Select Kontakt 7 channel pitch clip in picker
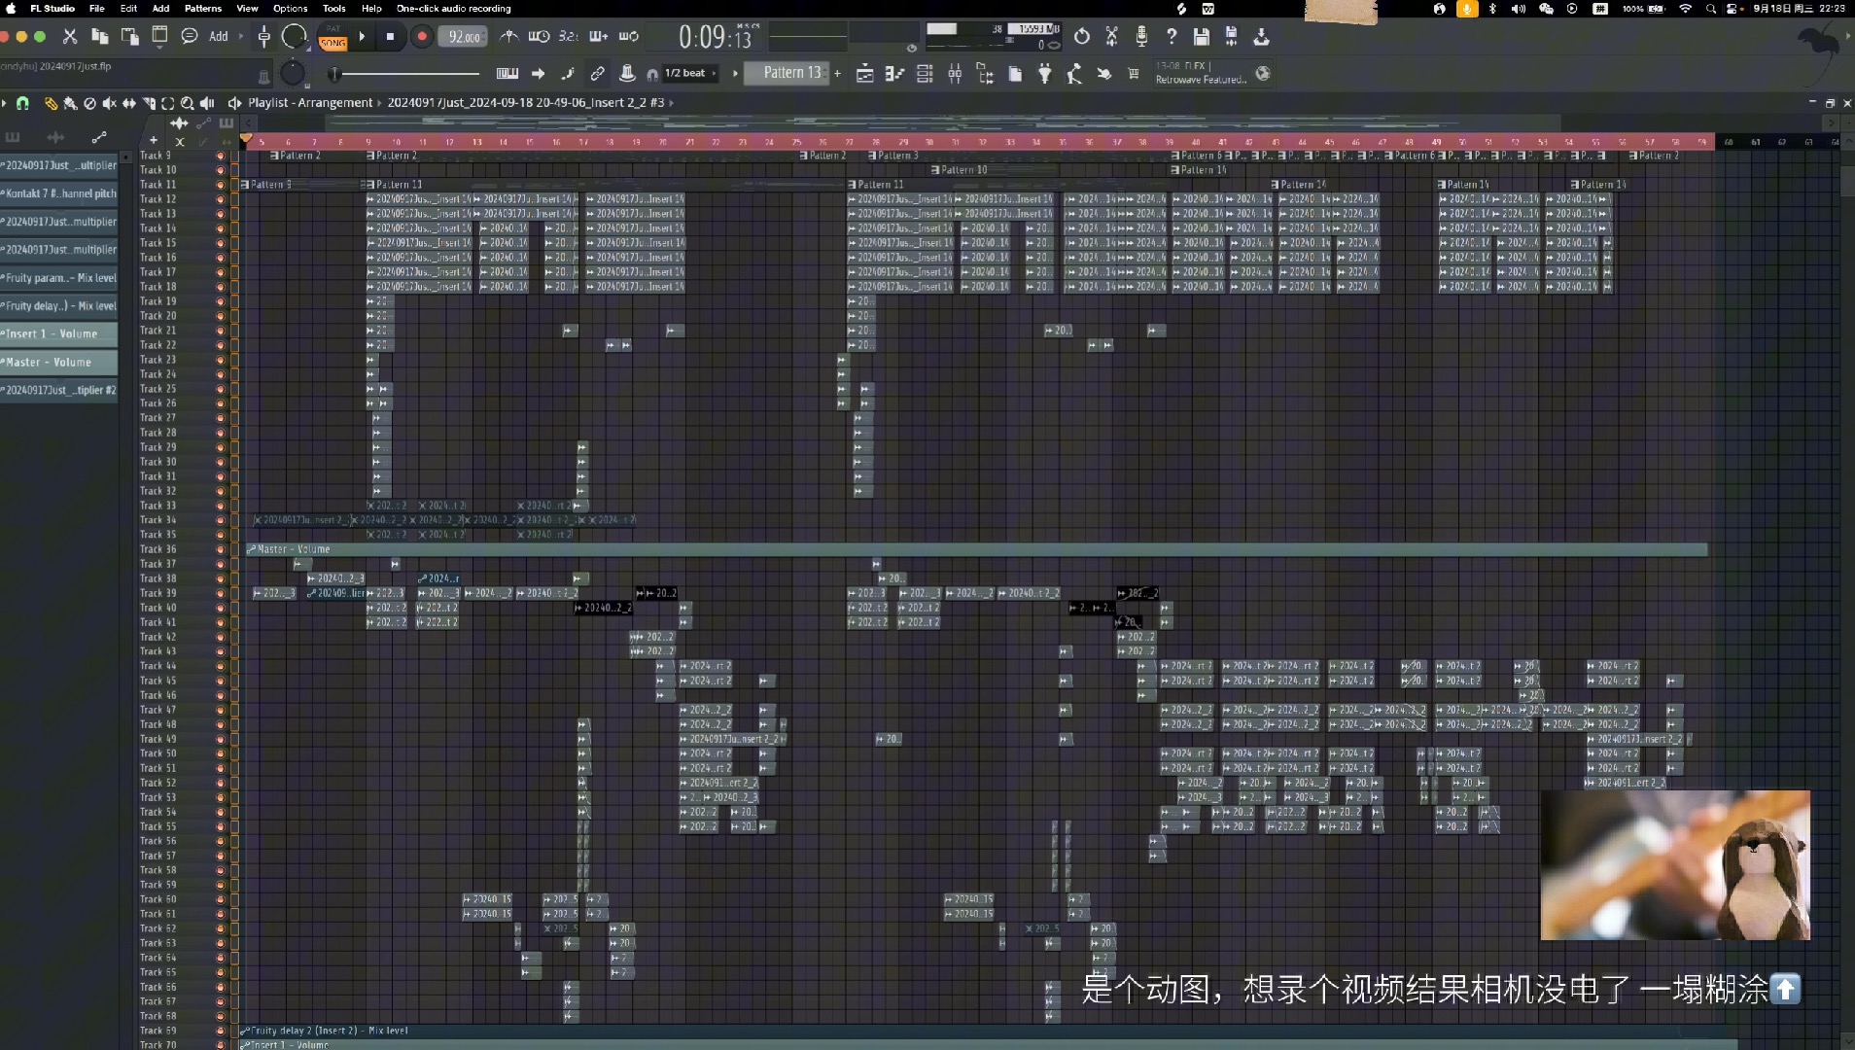1855x1050 pixels. point(58,193)
